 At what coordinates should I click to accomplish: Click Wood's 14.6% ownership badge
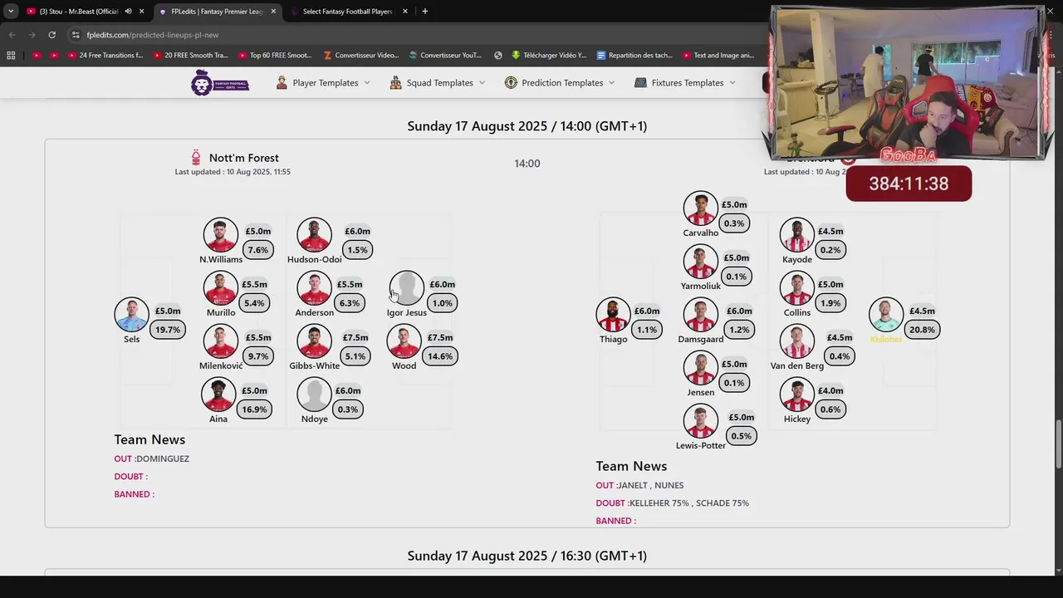click(x=440, y=356)
